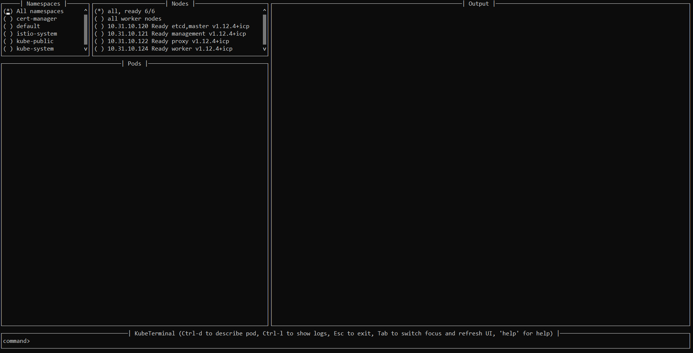
Task: Click the Output panel title
Action: pos(479,4)
